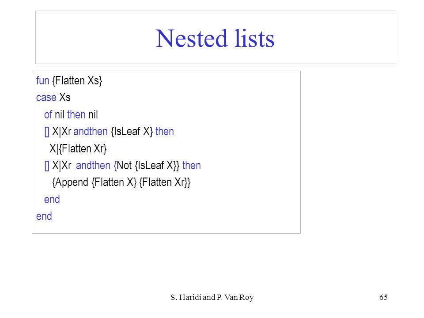Select '{IsLeaf X}' in the second clause
The height and width of the screenshot is (318, 424).
[132, 132]
